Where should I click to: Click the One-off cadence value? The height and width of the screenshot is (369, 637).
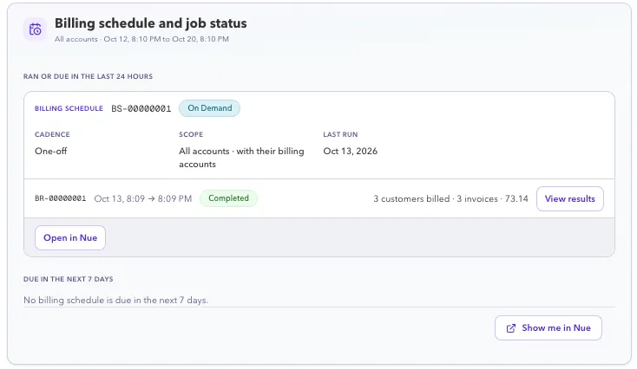point(51,151)
